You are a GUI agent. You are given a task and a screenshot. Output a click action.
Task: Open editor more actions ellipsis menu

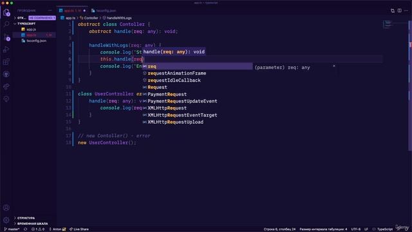[406, 10]
